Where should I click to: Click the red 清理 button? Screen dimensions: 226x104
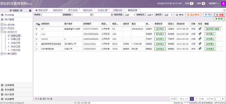coord(220,15)
